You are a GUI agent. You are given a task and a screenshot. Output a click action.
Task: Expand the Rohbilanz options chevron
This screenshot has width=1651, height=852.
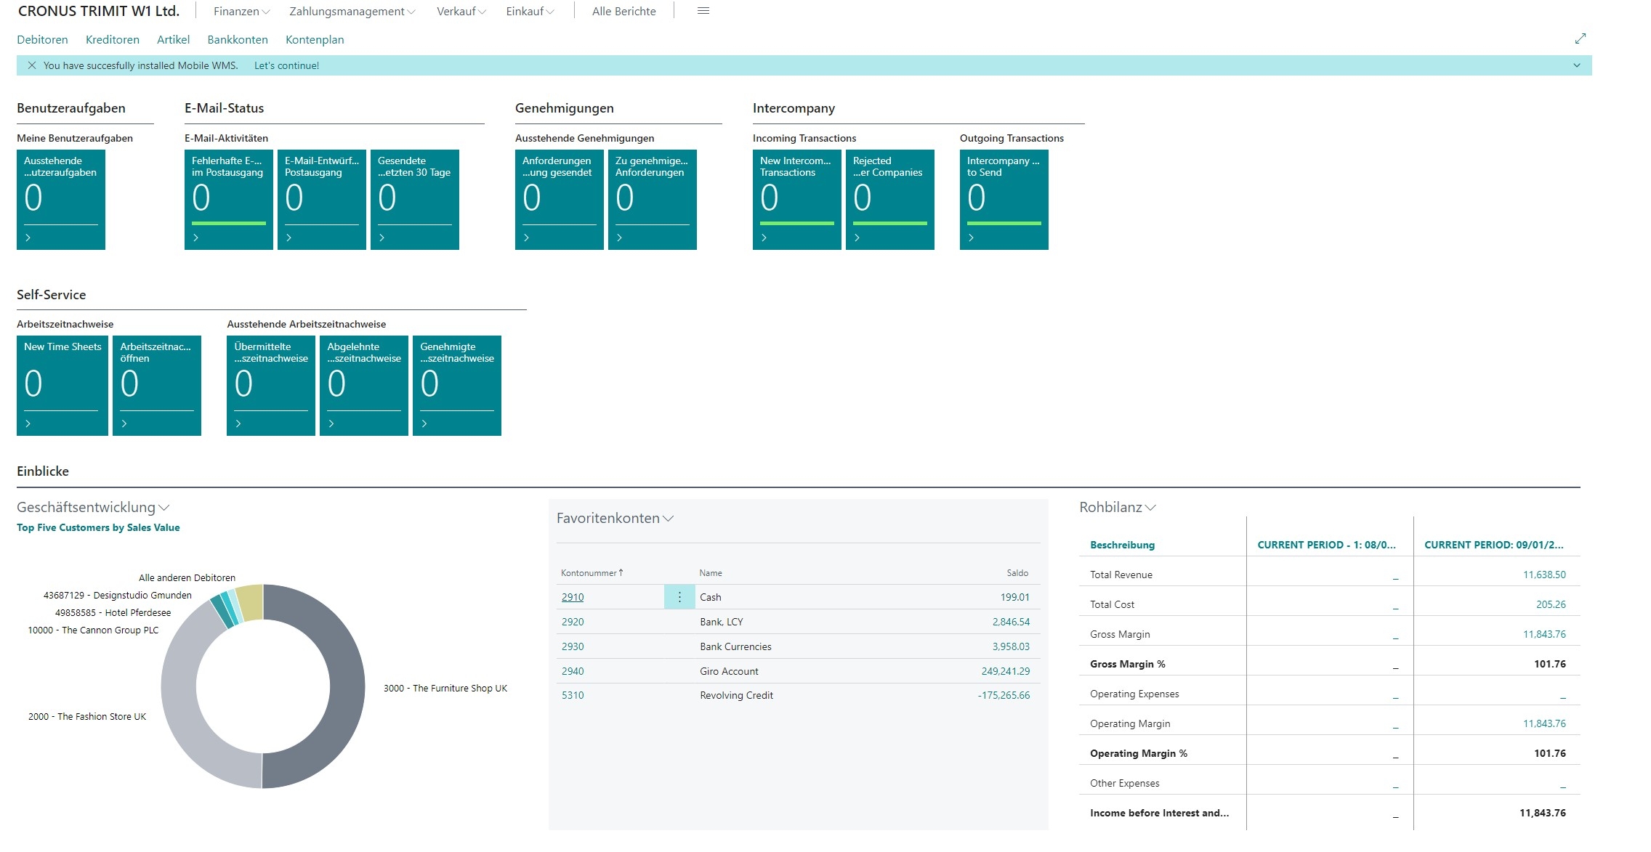[x=1150, y=508]
